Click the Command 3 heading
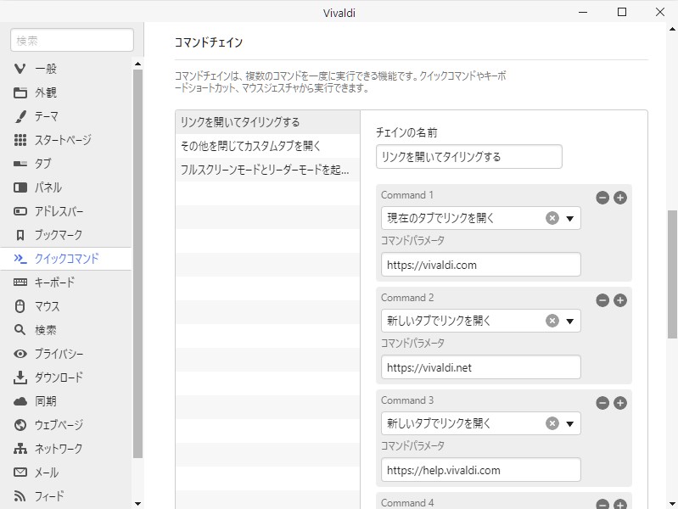The image size is (678, 509). [407, 400]
